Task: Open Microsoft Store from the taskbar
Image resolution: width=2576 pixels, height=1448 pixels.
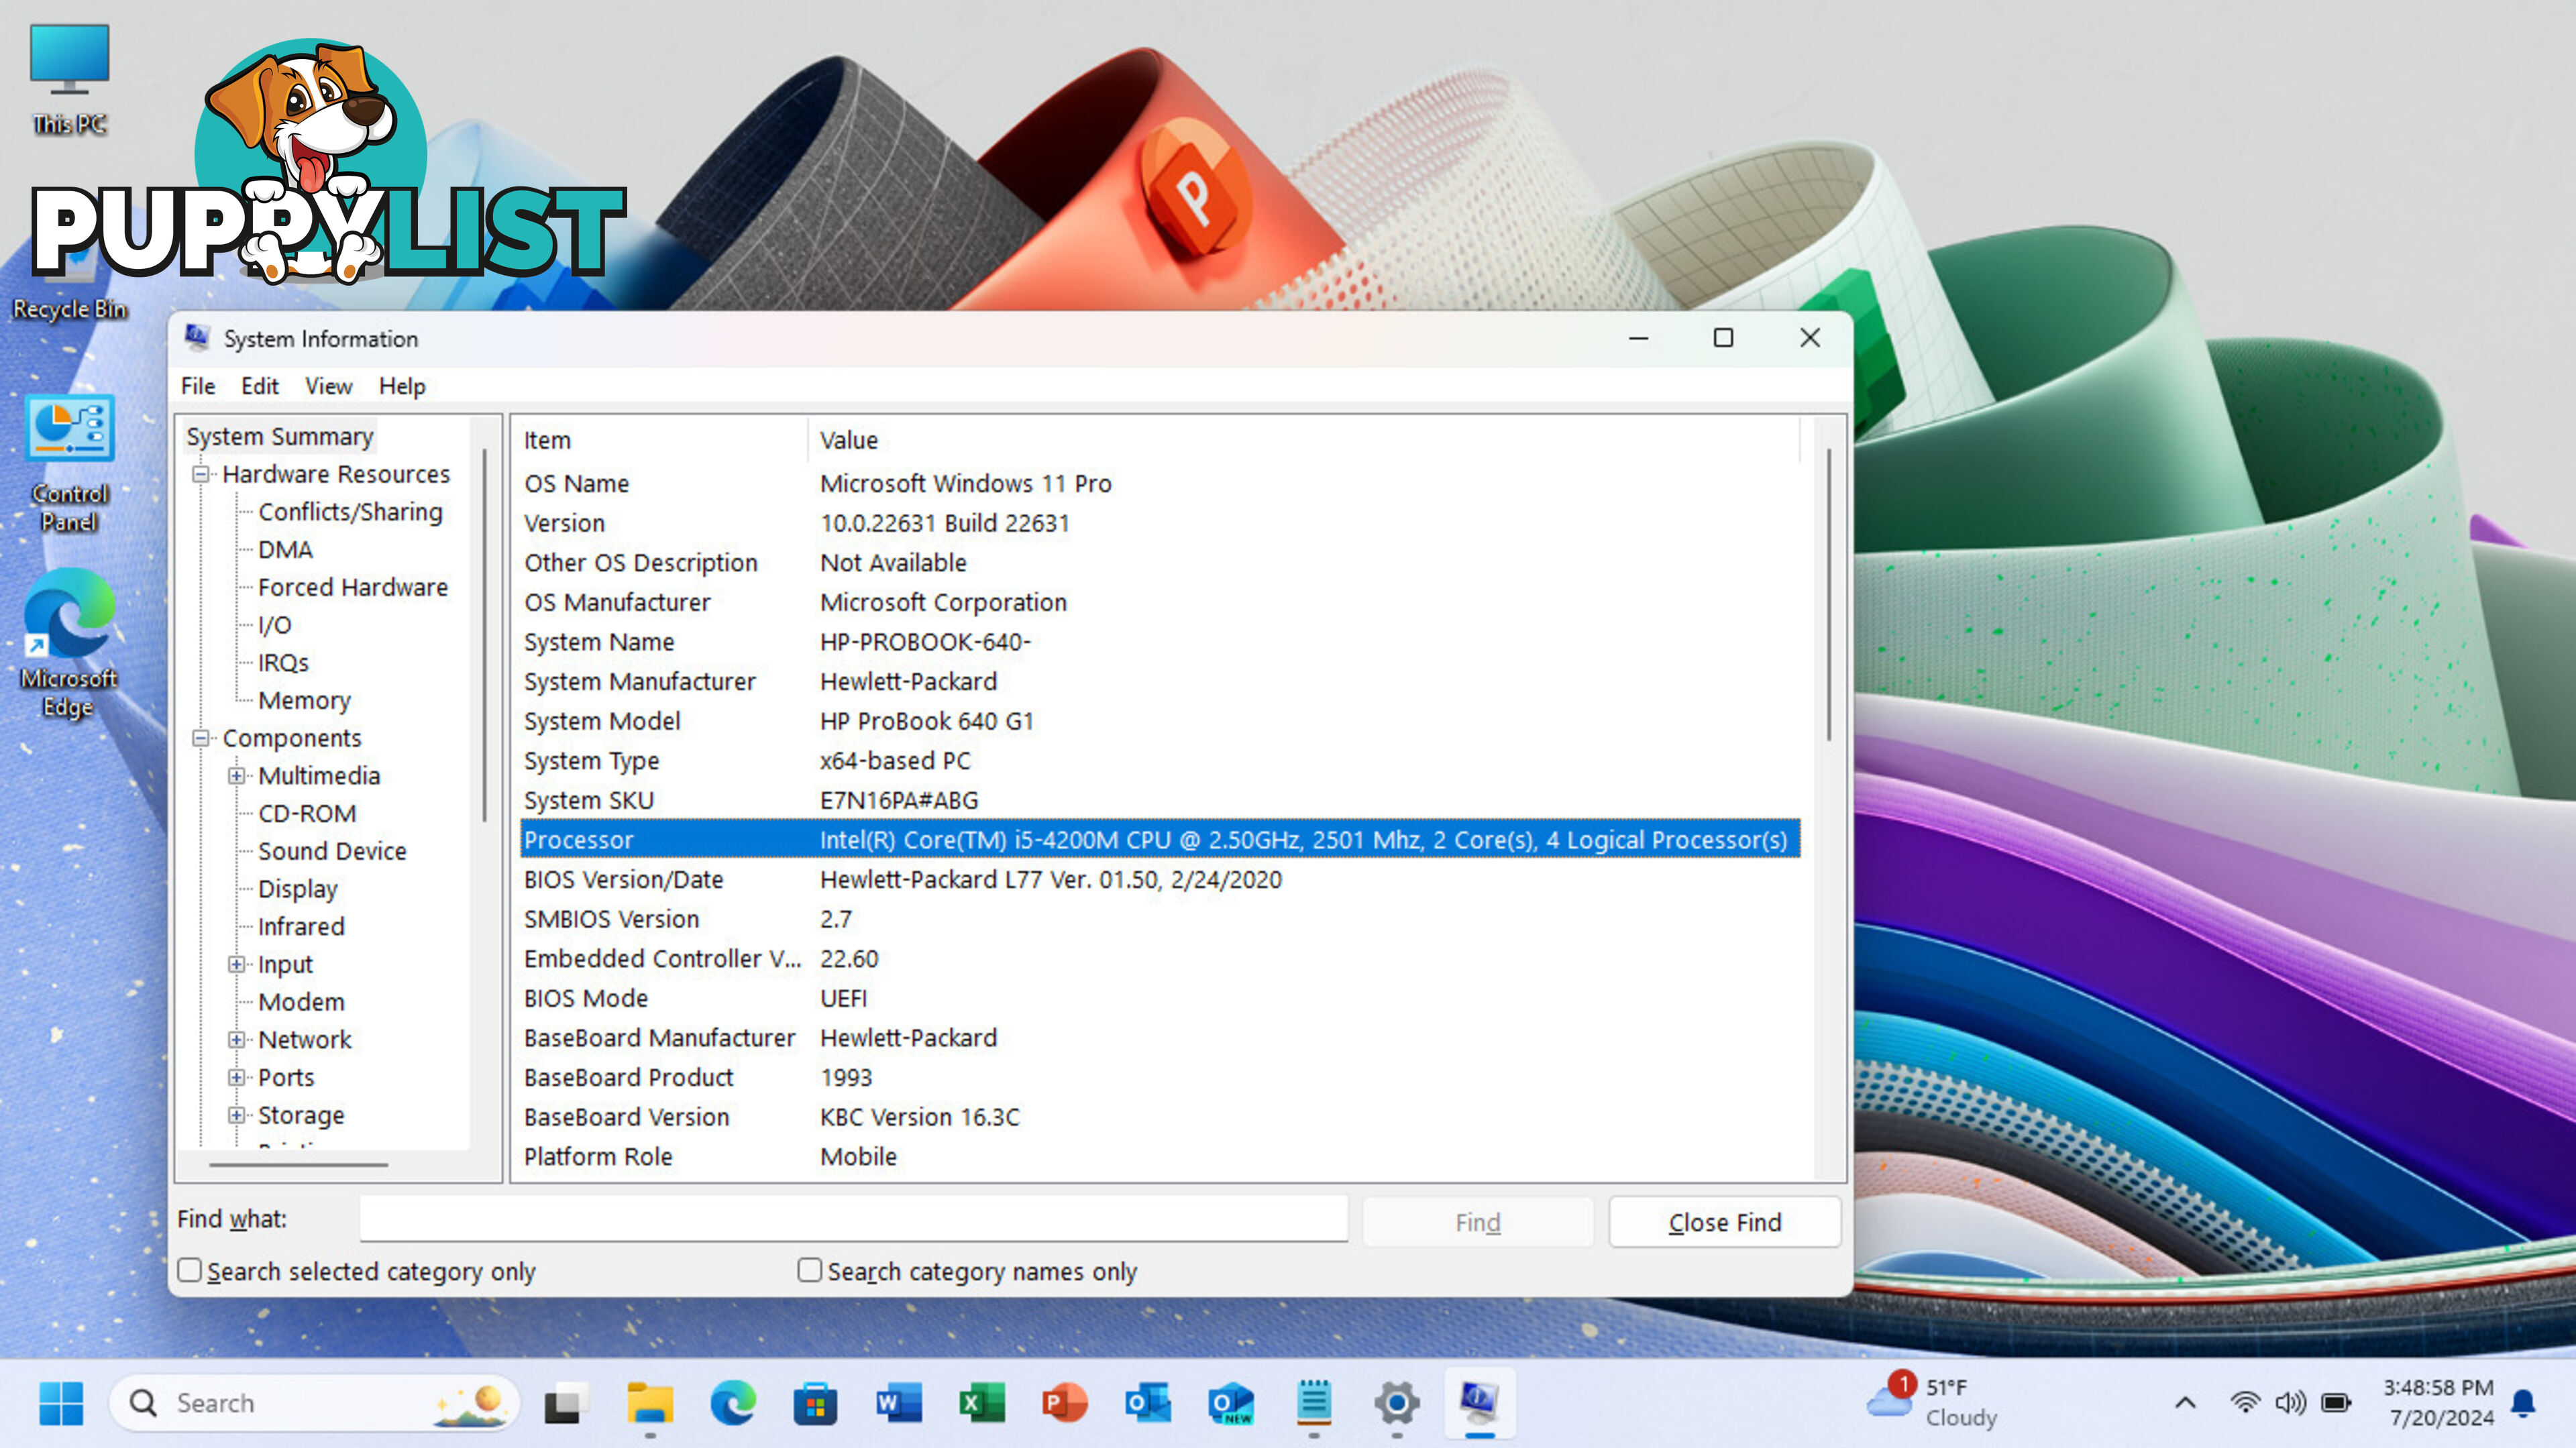Action: (x=815, y=1403)
